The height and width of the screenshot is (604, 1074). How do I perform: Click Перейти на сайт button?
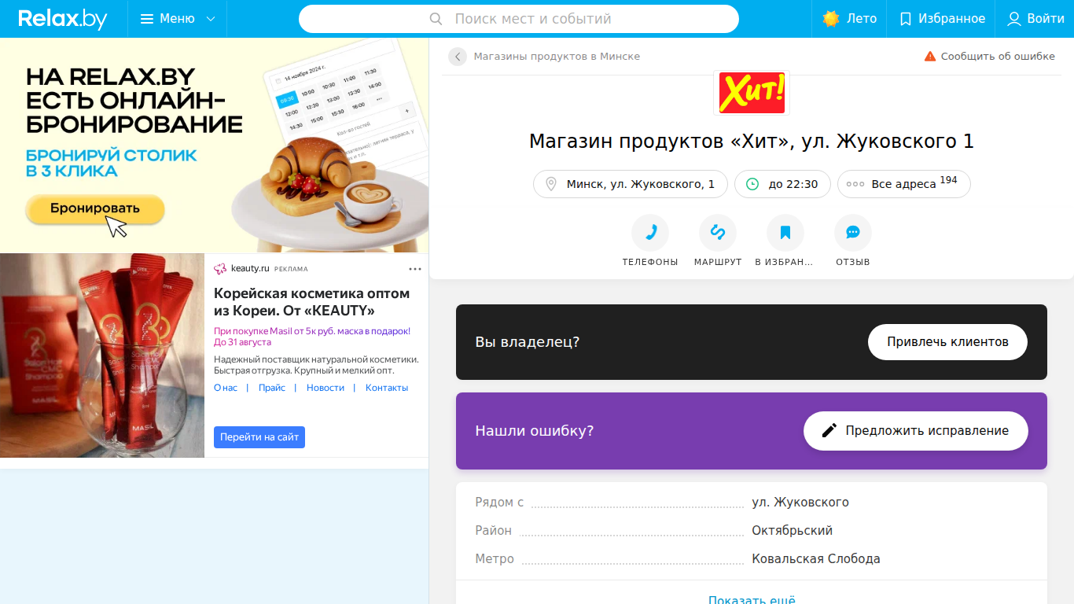click(x=259, y=437)
